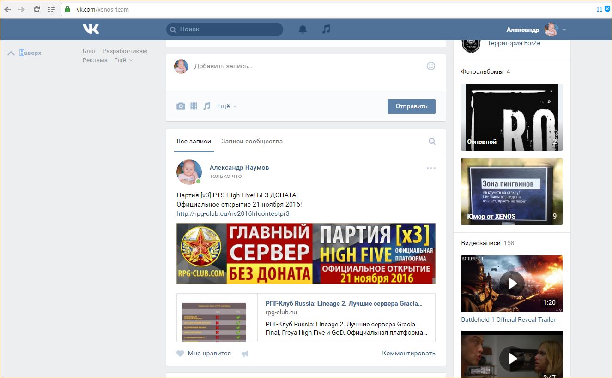Click the VK logo in header
The width and height of the screenshot is (612, 378).
click(91, 29)
